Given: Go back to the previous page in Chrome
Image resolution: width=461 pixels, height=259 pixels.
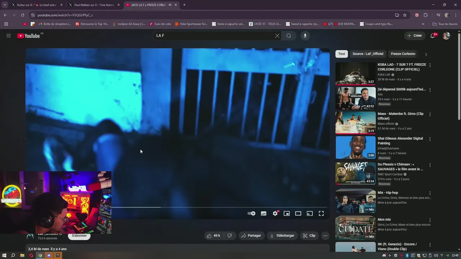Looking at the screenshot, I should (x=5, y=15).
